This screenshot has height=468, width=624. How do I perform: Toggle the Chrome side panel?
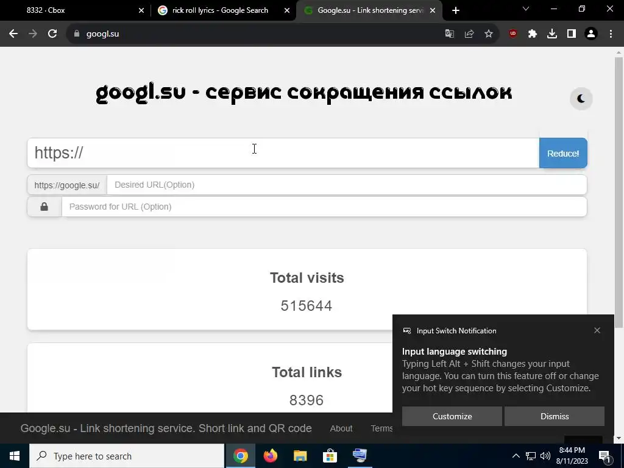click(572, 34)
